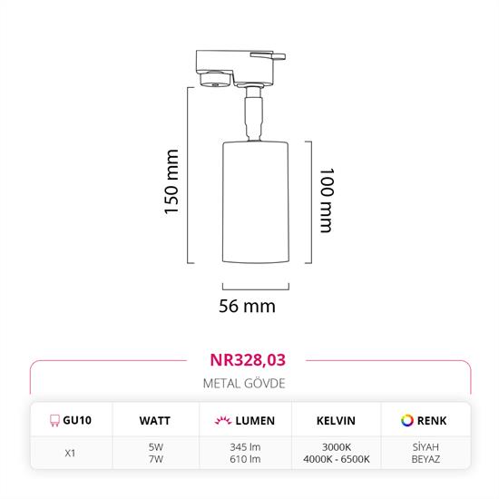Click the 3000K kelvin value
The width and height of the screenshot is (499, 499).
[337, 447]
